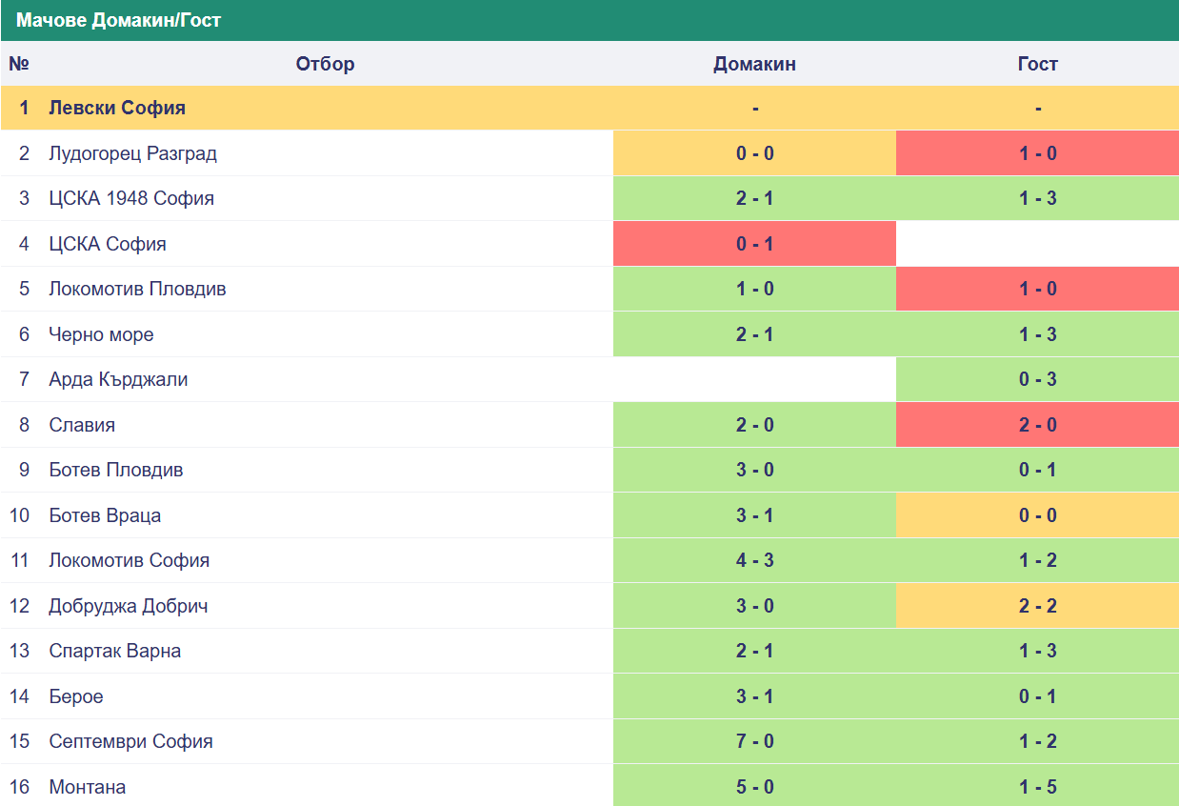Click Монтана team name
This screenshot has height=806, width=1179.
[88, 787]
